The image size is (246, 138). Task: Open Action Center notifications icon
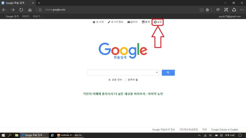(240, 135)
